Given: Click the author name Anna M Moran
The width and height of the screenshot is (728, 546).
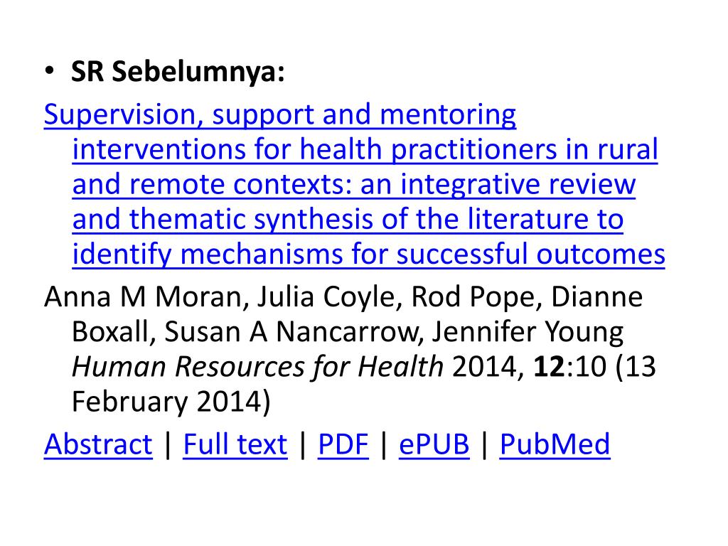Looking at the screenshot, I should click(x=144, y=296).
